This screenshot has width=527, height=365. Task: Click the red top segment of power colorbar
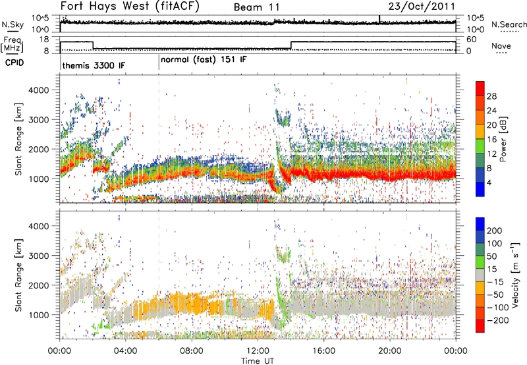(480, 88)
